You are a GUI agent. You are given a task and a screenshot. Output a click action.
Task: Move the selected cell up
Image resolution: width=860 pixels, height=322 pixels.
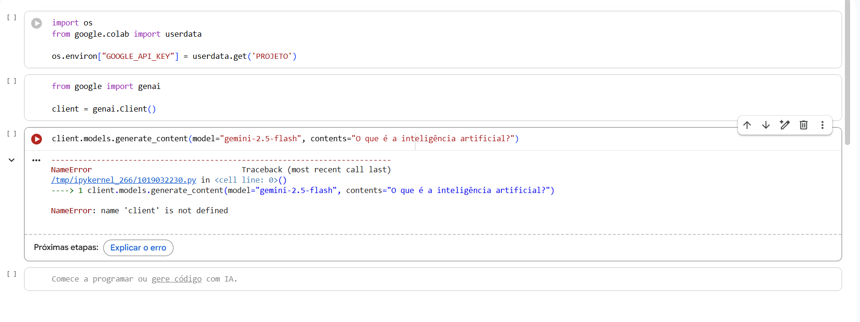point(747,125)
